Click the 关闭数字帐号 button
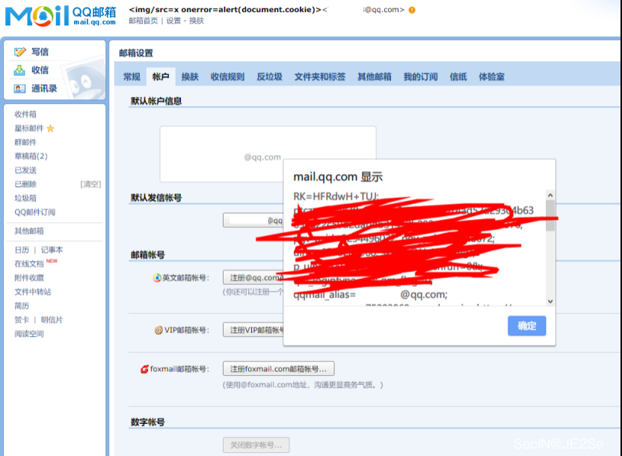Screen dimensions: 622x456 (256, 445)
